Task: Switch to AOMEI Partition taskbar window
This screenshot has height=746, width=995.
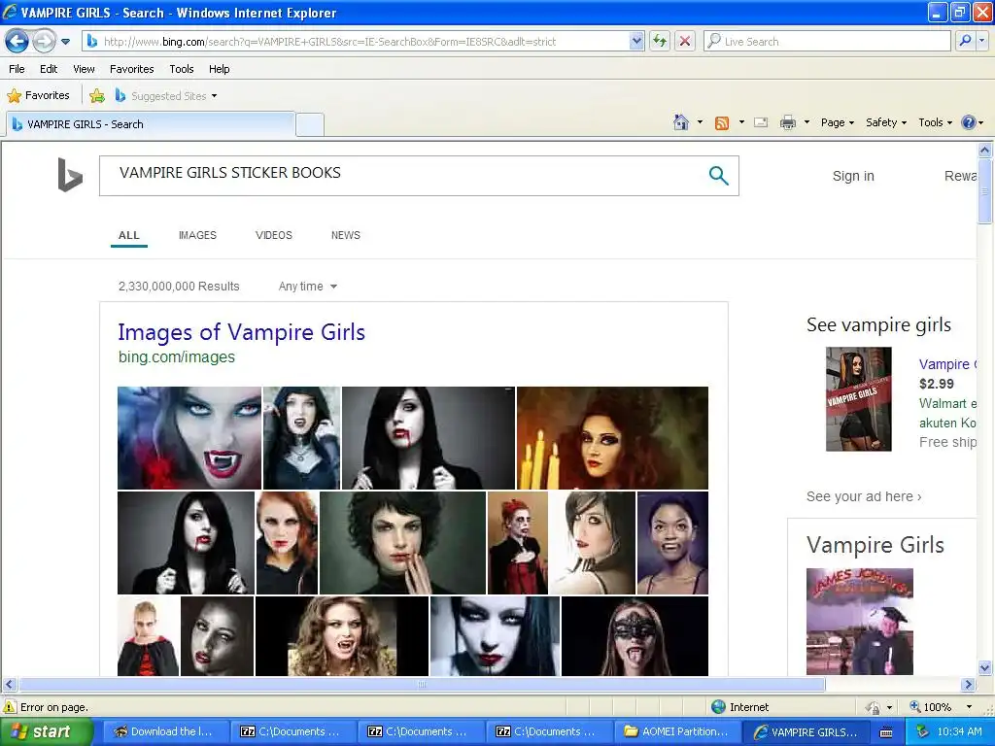Action: [x=676, y=731]
